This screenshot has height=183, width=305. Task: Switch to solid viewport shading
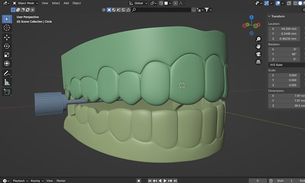click(x=301, y=3)
